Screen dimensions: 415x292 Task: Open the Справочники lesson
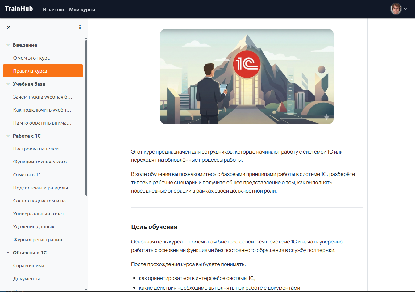click(29, 266)
